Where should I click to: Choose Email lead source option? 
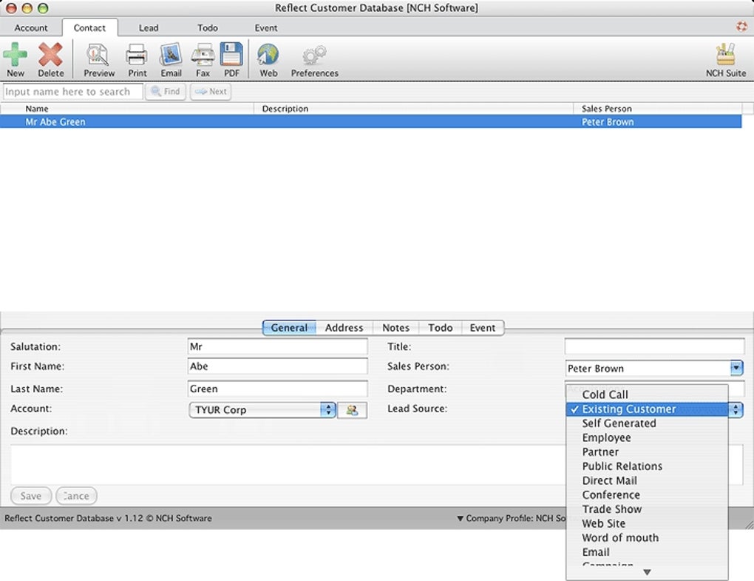[x=647, y=552]
